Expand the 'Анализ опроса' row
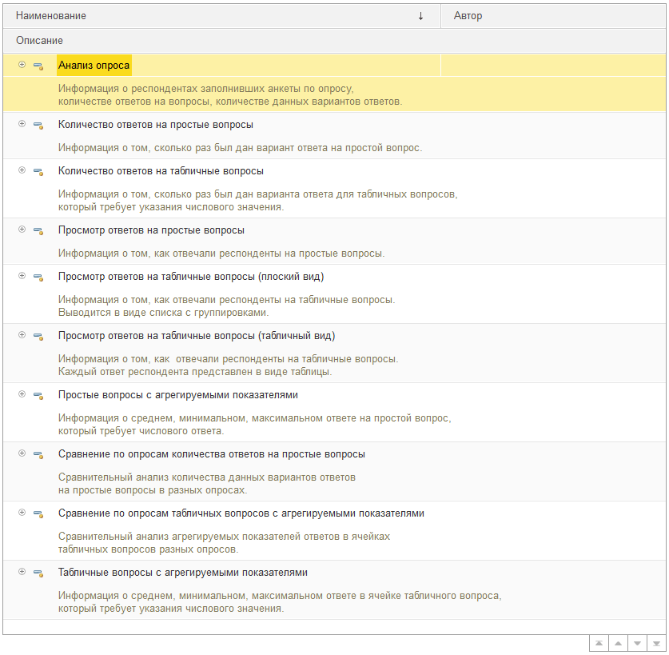The height and width of the screenshot is (655, 669). click(22, 65)
